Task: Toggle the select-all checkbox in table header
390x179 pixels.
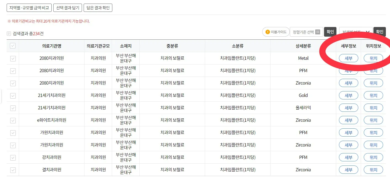Action: pyautogui.click(x=13, y=46)
